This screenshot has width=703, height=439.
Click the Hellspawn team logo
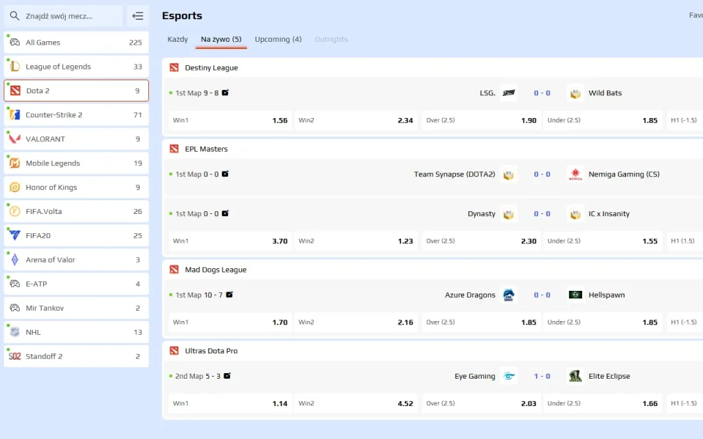(x=575, y=295)
